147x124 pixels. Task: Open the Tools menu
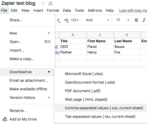pos(79,10)
